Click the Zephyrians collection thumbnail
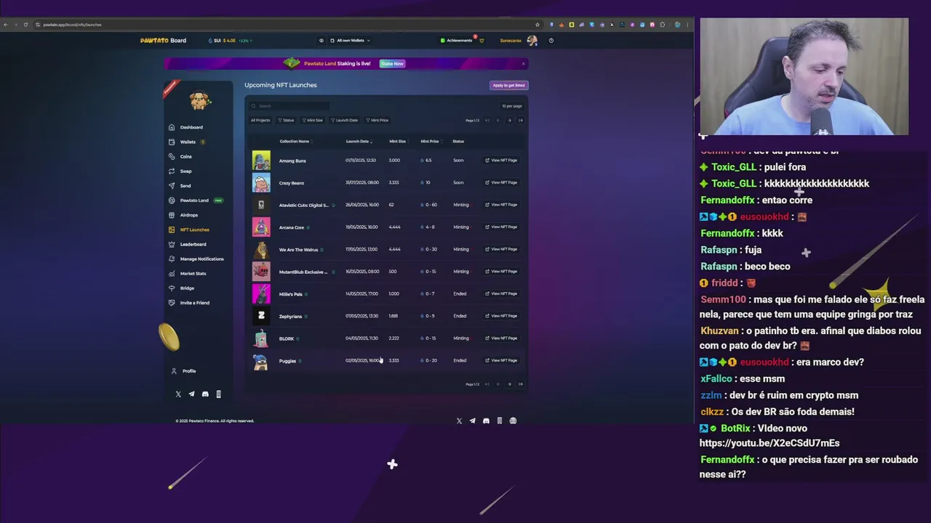931x523 pixels. point(261,316)
